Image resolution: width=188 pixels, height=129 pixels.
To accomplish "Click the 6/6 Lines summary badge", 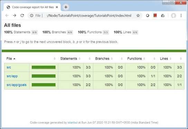I will pyautogui.click(x=135, y=32).
